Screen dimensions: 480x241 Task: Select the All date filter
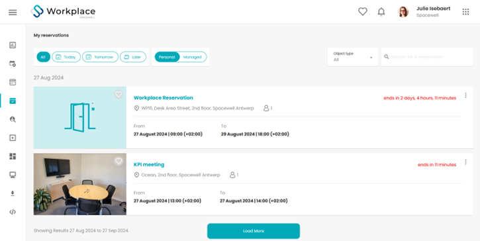point(43,57)
